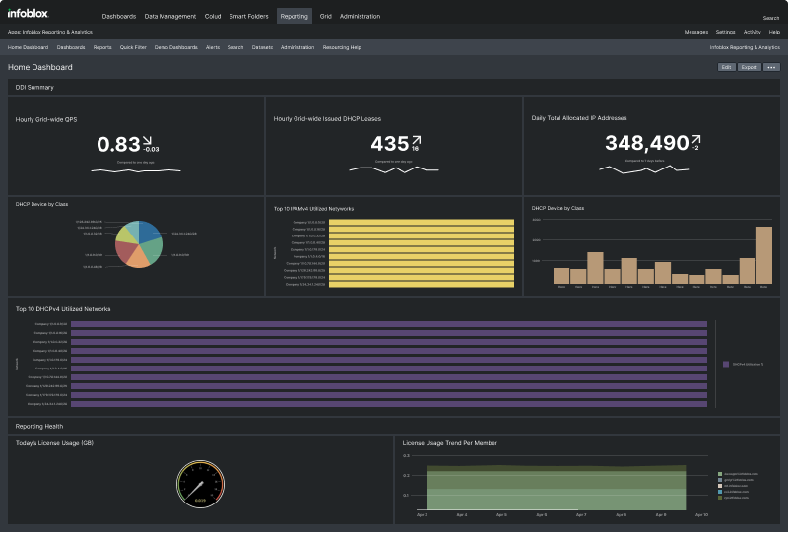Click the license usage gauge dial
This screenshot has height=537, width=788.
click(x=199, y=484)
